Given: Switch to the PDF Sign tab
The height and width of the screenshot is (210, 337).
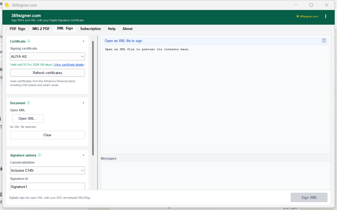Looking at the screenshot, I should 18,29.
